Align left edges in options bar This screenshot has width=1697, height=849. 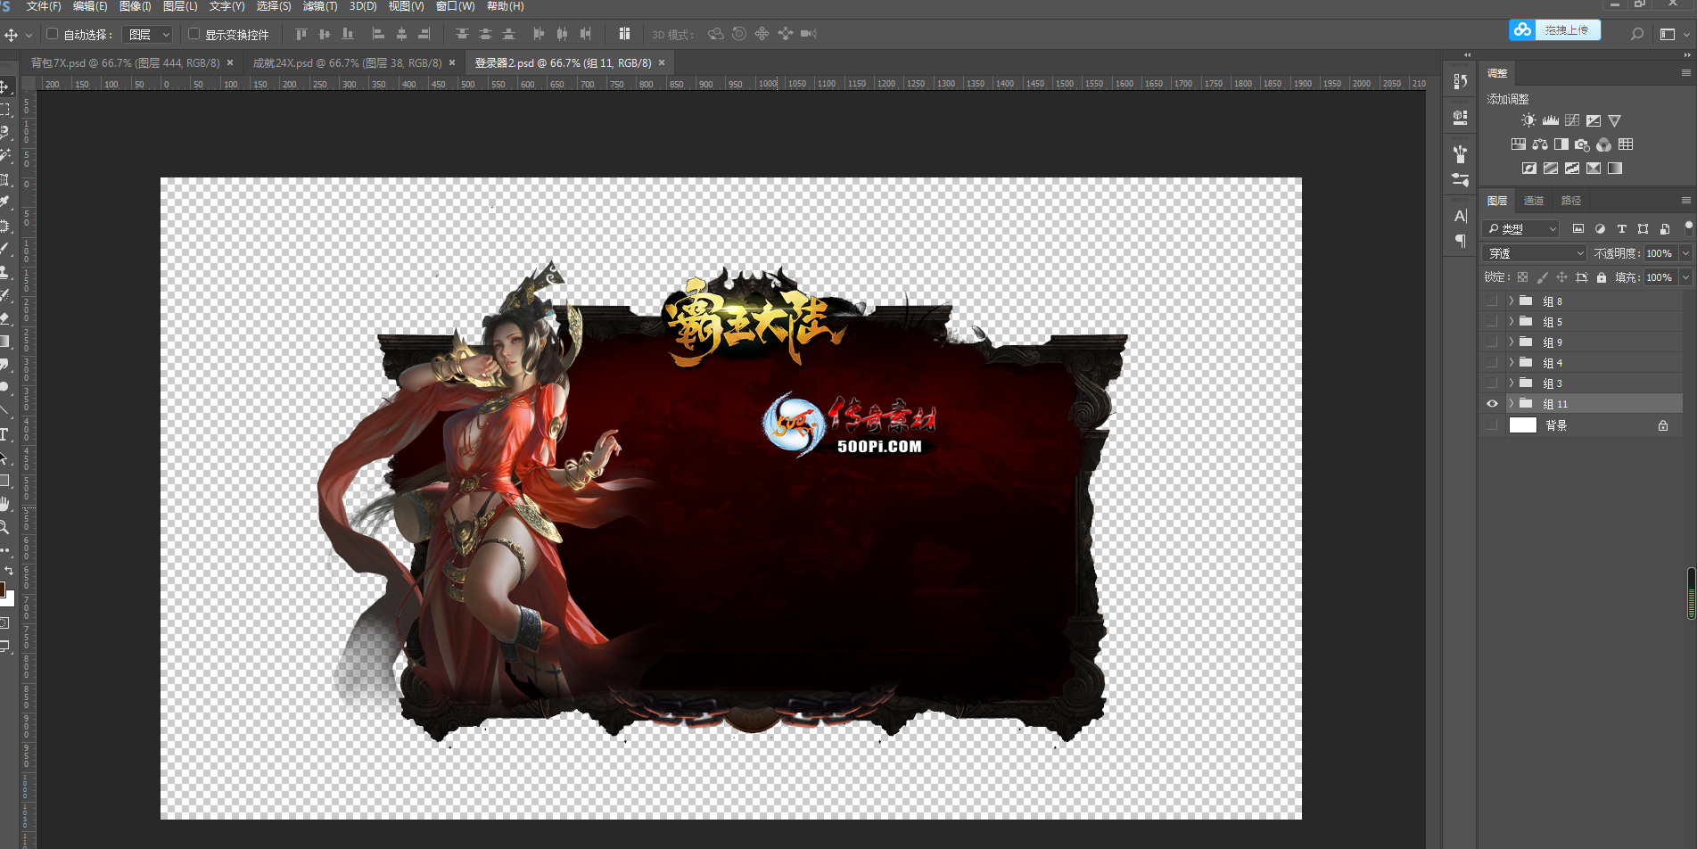click(378, 34)
